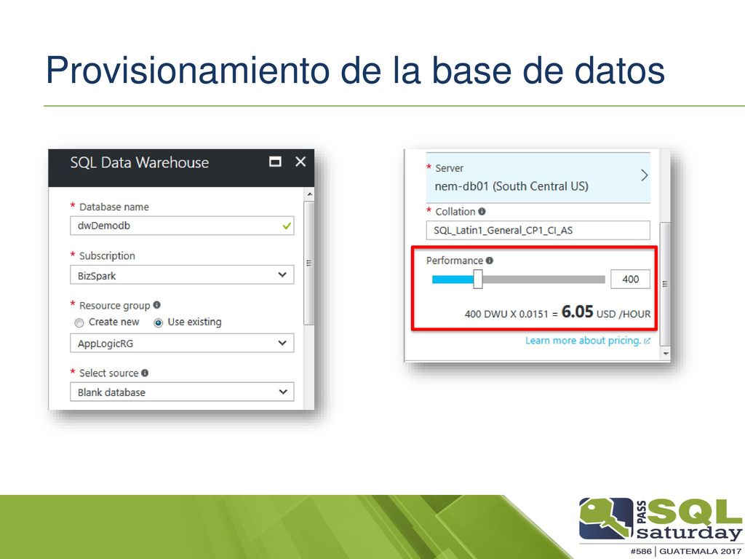Click the Performance slider handle
The width and height of the screenshot is (745, 559).
[x=478, y=279]
